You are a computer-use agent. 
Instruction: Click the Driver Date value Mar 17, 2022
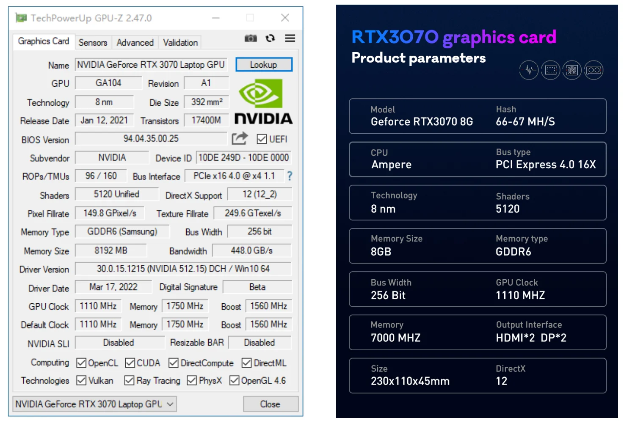point(113,287)
